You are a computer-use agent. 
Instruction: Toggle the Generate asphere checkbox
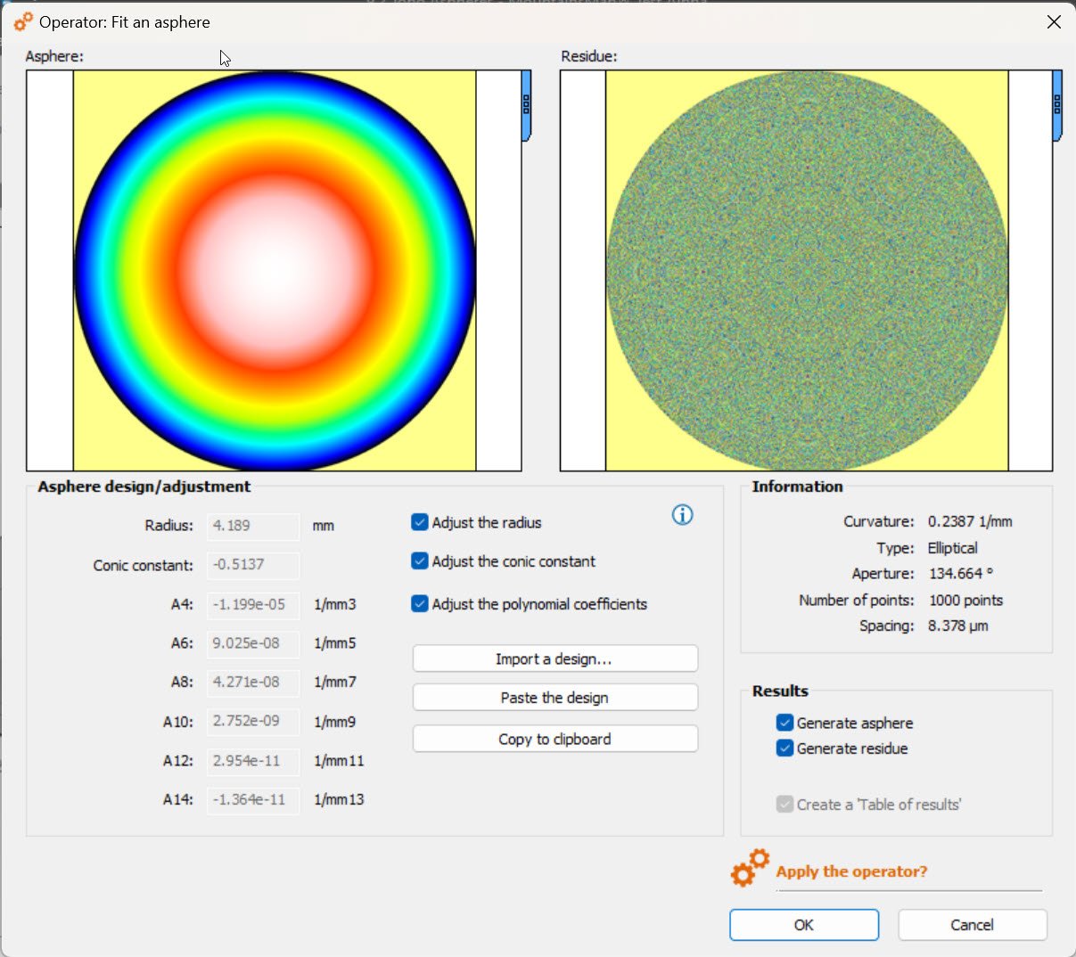click(x=784, y=723)
